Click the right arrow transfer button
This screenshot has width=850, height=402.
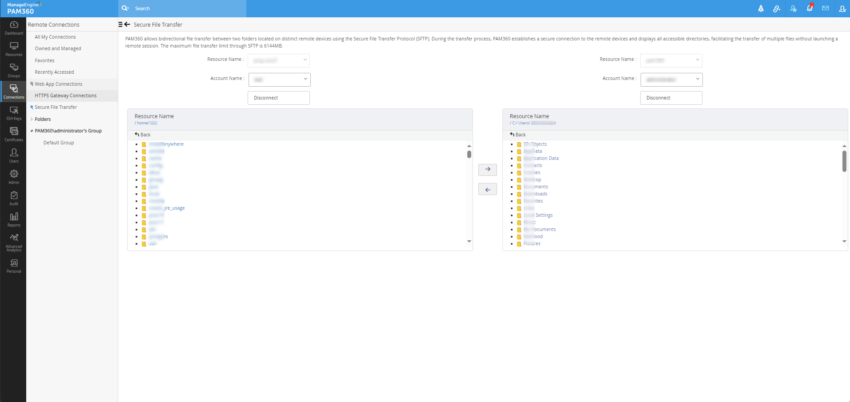click(488, 169)
